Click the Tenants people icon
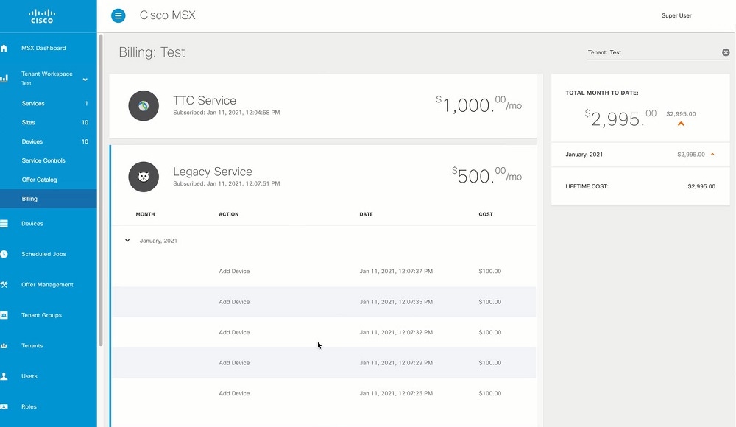736x427 pixels. (4, 346)
